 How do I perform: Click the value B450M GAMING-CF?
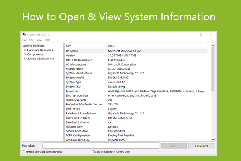(120, 118)
